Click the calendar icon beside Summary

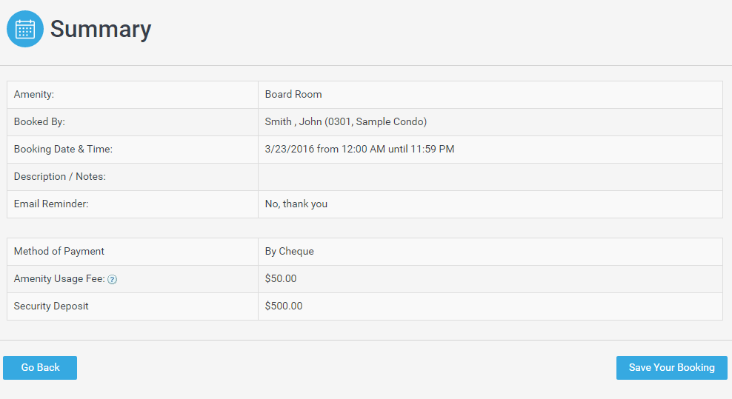(x=25, y=29)
